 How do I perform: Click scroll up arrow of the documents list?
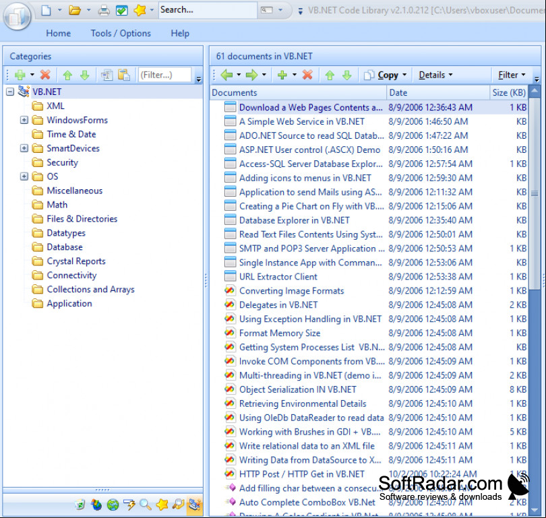click(x=534, y=92)
